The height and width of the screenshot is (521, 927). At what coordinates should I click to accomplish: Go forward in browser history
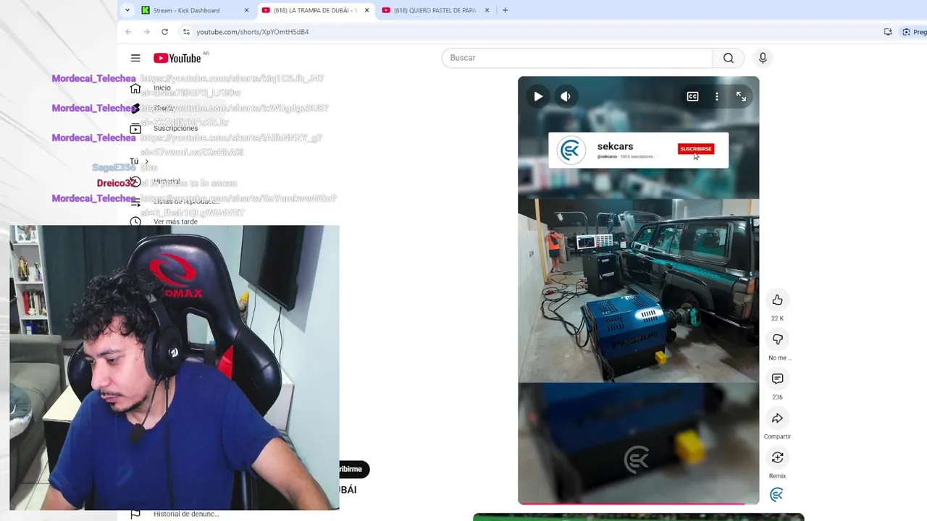click(146, 32)
